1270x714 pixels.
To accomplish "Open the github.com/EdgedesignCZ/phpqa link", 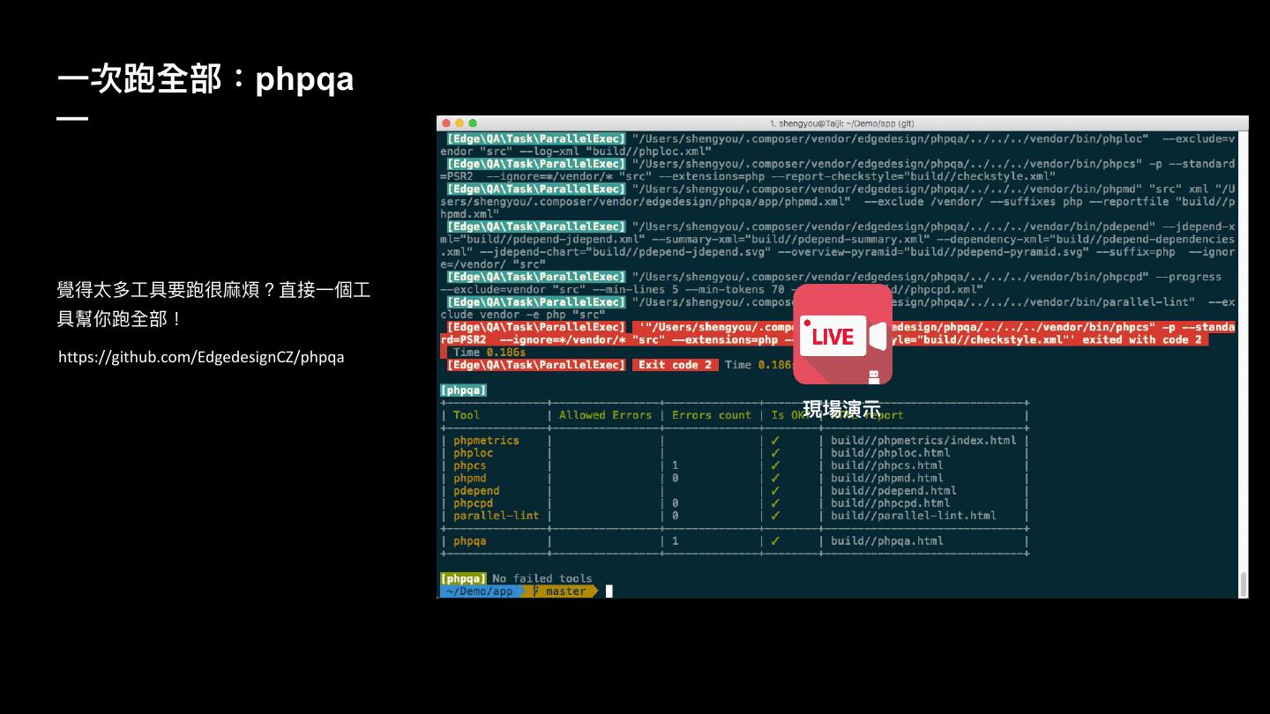I will [x=201, y=357].
